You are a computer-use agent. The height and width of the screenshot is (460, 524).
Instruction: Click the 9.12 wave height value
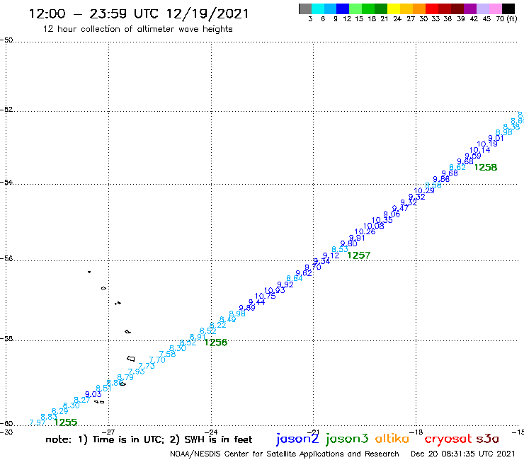point(331,255)
